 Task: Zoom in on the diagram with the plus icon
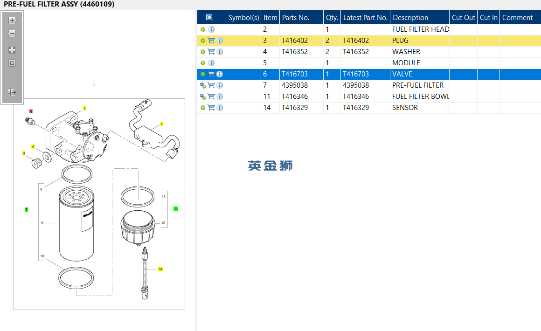point(12,21)
